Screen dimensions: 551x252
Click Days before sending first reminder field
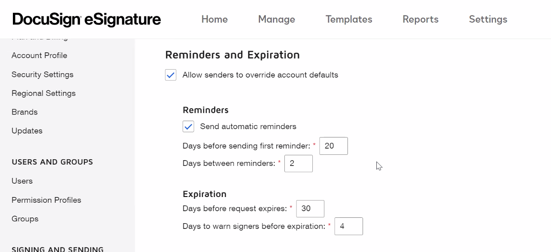click(x=333, y=146)
